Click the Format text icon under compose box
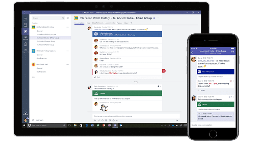This screenshot has height=142, width=253. click(95, 120)
